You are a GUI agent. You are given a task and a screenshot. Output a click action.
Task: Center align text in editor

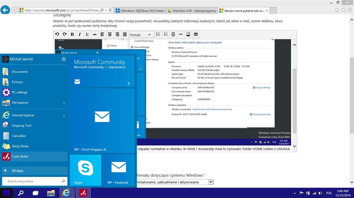tap(110, 34)
